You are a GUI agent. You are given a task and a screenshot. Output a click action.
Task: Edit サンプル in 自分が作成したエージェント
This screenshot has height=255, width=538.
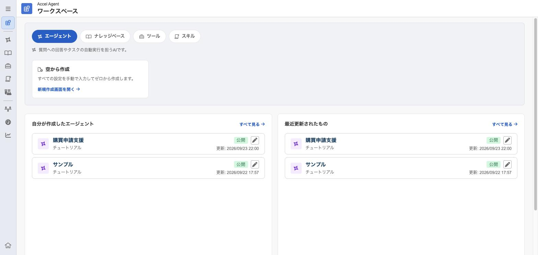pyautogui.click(x=255, y=164)
